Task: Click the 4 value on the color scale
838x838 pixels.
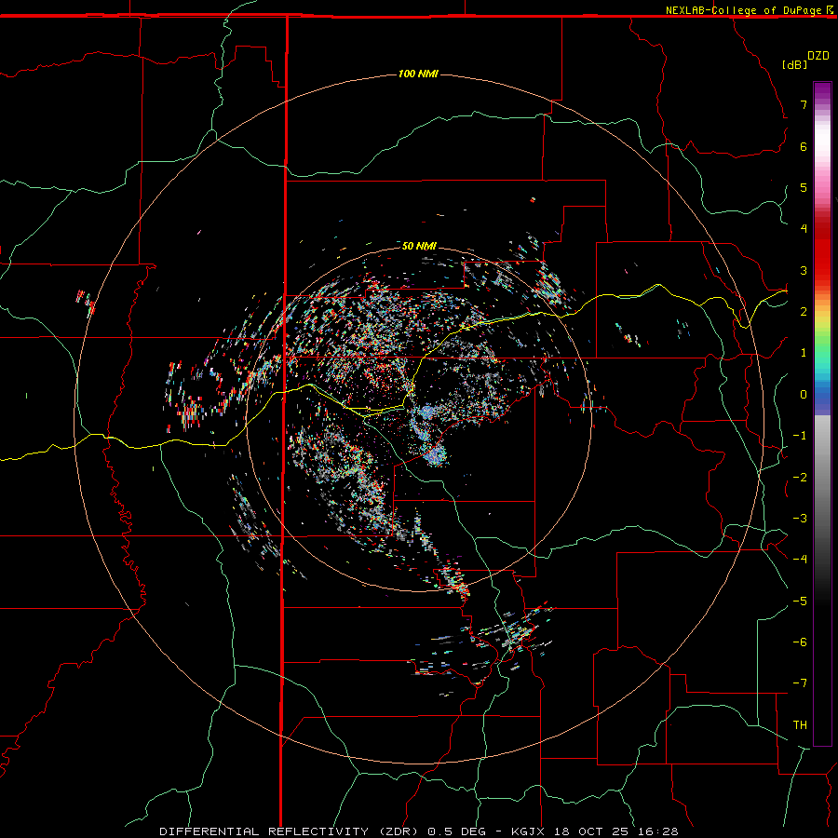Action: coord(804,229)
